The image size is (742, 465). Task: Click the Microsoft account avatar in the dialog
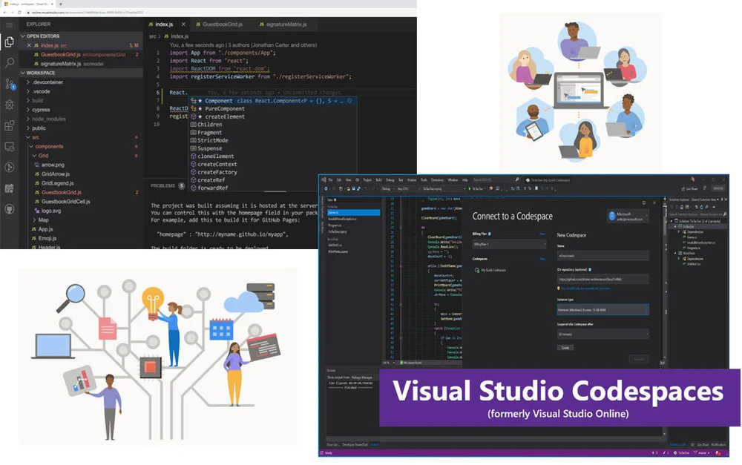[x=613, y=217]
